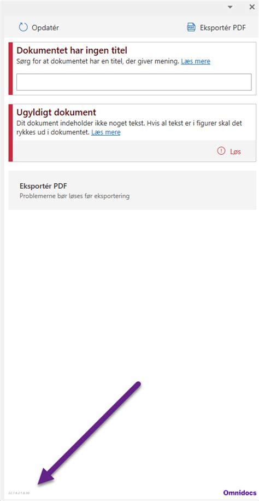Click the Opdatér refresh arrow icon

click(23, 27)
